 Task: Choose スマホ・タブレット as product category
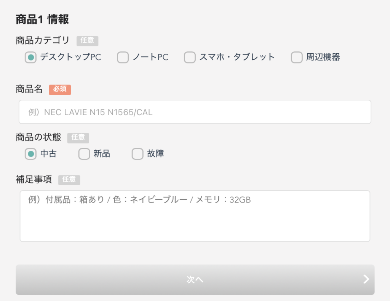coord(190,57)
